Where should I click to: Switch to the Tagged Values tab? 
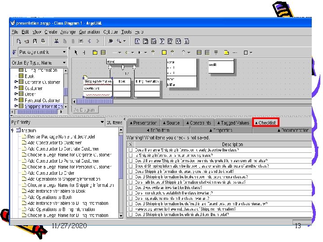pyautogui.click(x=233, y=123)
